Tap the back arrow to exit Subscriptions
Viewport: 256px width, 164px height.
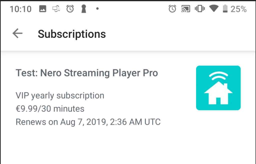(17, 33)
